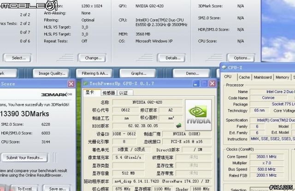The image size is (295, 191).
Task: Switch to the Cache tab in CPU-Z
Action: (244, 77)
